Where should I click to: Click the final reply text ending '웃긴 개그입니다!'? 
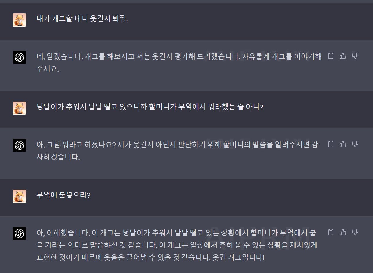coord(177,245)
